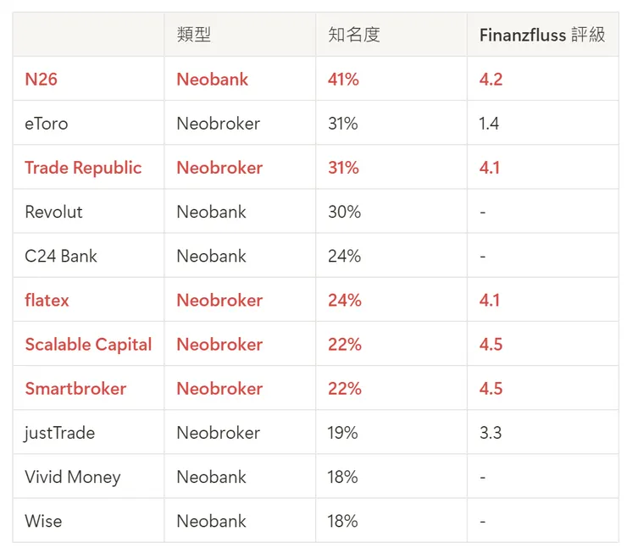Viewport: 627px width, 548px height.
Task: Click the Revolut name cell
Action: coord(53,212)
